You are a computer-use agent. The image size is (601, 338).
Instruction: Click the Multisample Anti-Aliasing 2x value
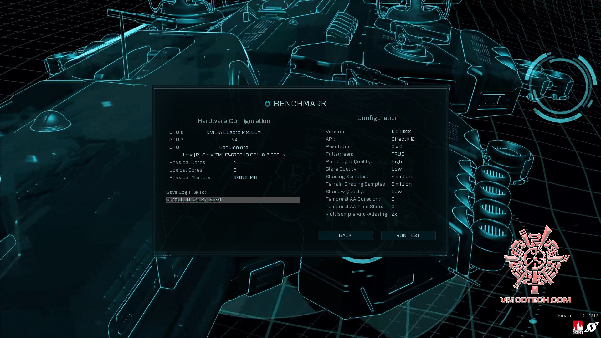(394, 214)
